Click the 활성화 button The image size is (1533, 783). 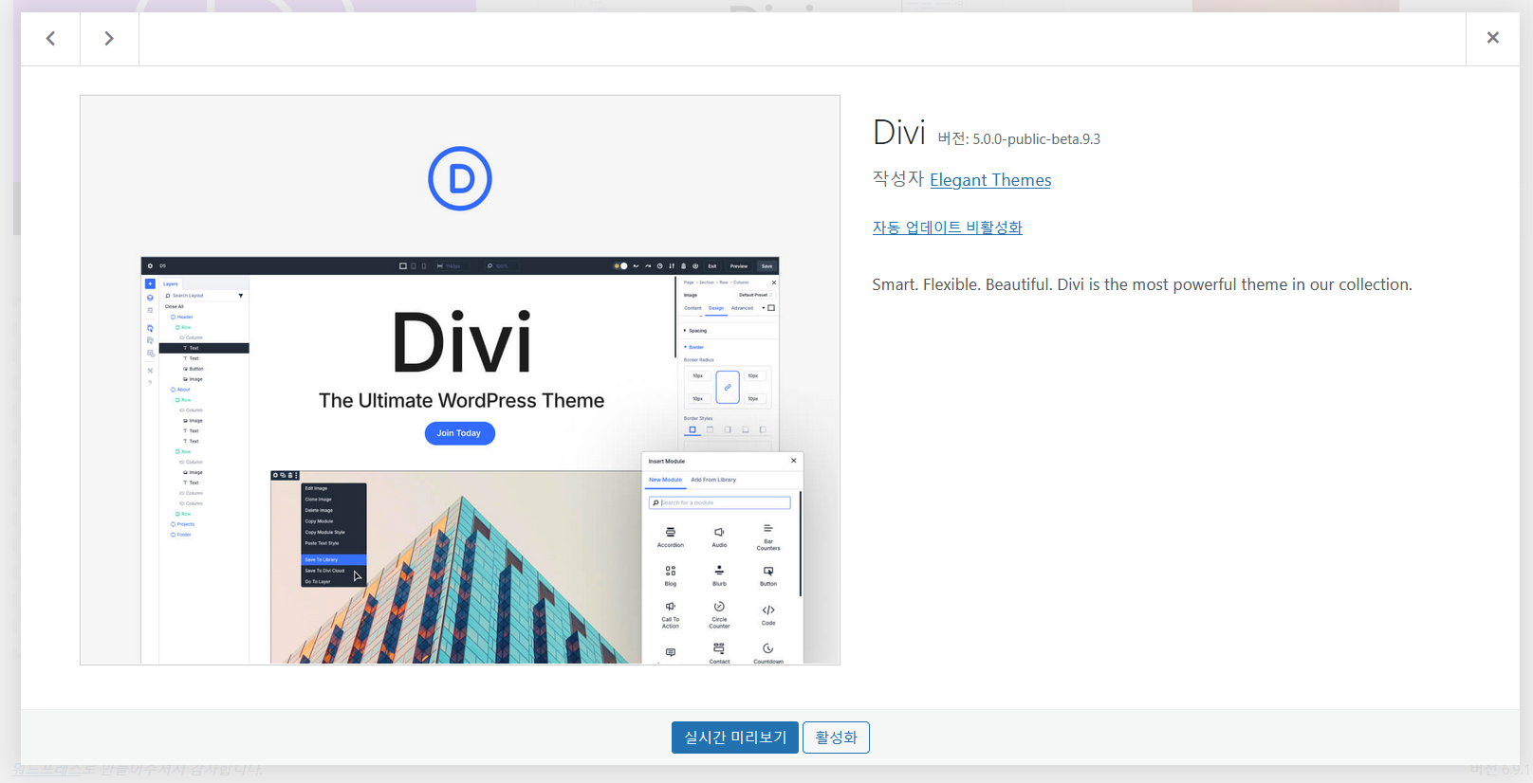click(836, 737)
